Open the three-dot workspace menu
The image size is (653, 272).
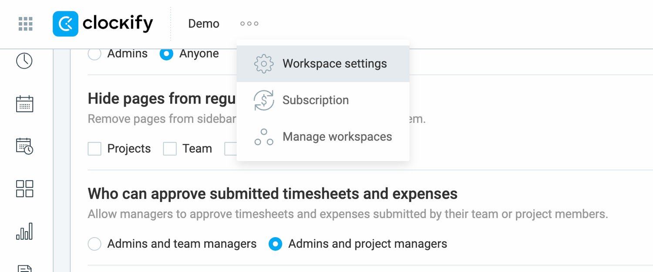pyautogui.click(x=249, y=23)
